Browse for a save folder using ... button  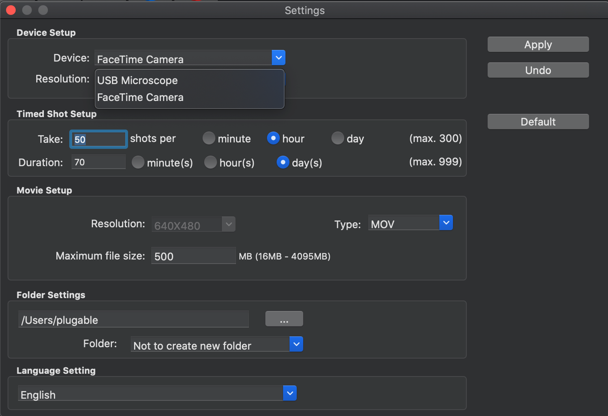click(284, 318)
